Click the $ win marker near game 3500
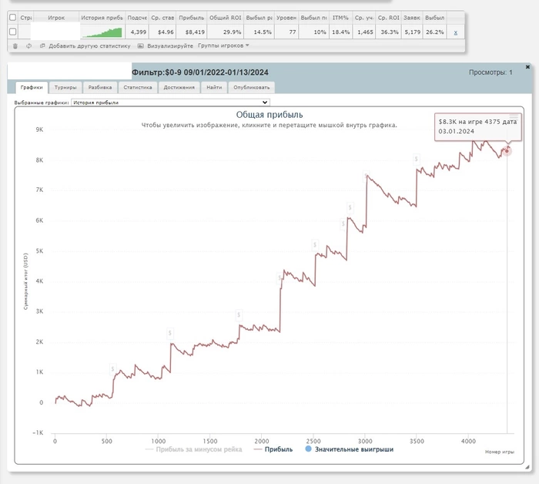 [417, 159]
